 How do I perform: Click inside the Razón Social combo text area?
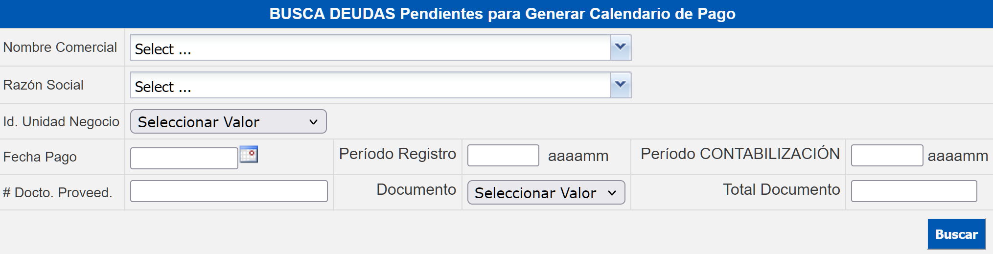370,85
